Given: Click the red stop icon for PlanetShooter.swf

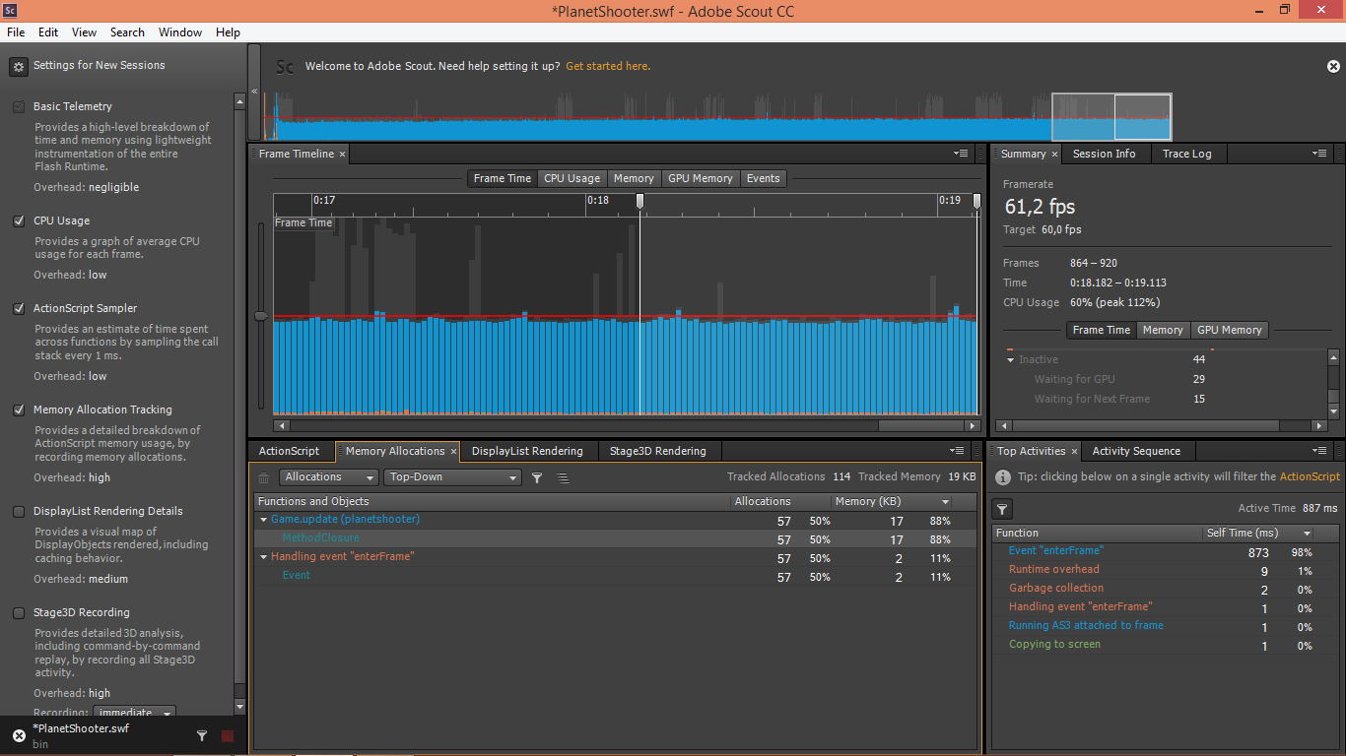Looking at the screenshot, I should [x=228, y=735].
